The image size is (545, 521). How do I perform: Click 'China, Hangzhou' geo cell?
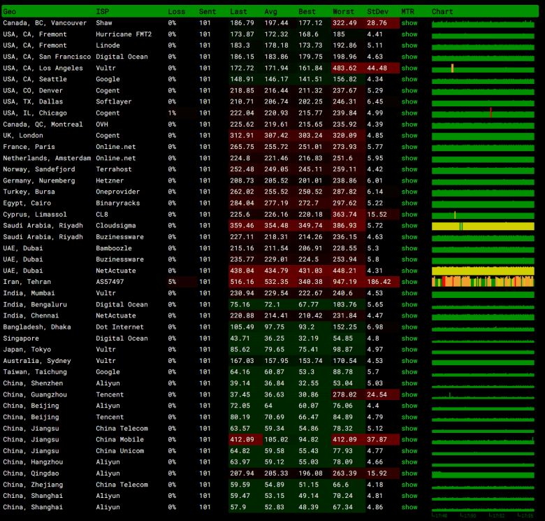coord(33,462)
